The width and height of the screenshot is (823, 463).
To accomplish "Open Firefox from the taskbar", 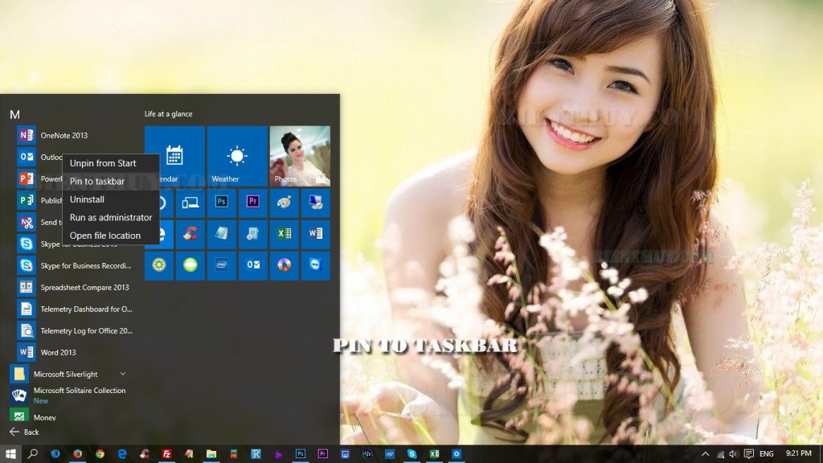I will tap(78, 454).
